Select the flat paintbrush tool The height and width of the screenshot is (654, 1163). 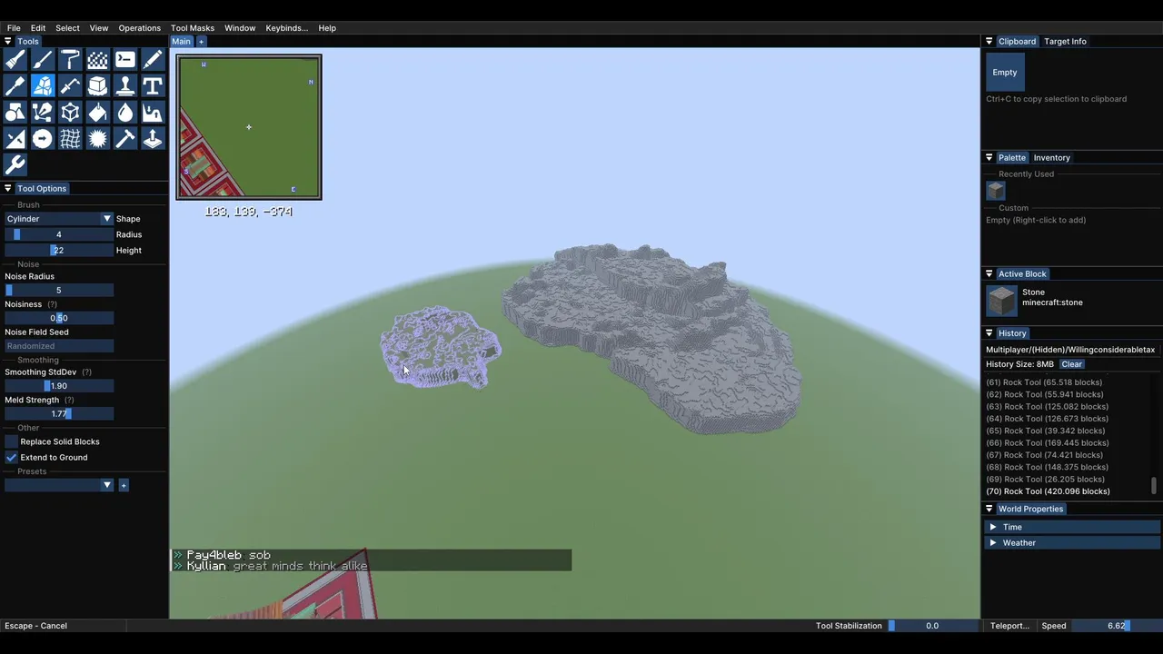click(x=15, y=60)
